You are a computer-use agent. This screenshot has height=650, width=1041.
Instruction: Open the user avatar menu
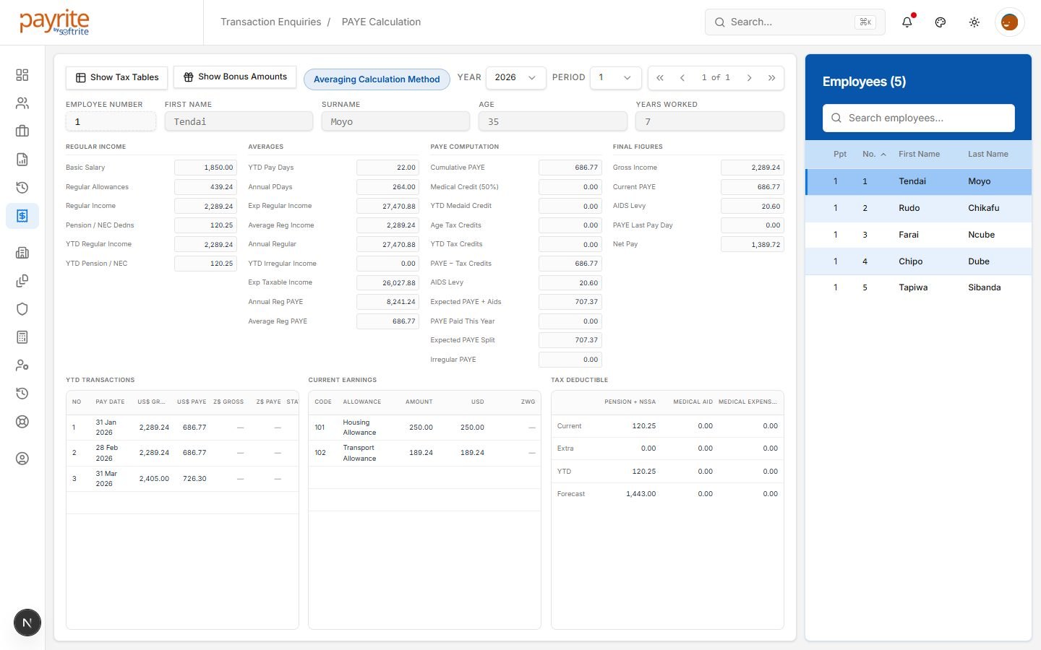(x=1010, y=22)
